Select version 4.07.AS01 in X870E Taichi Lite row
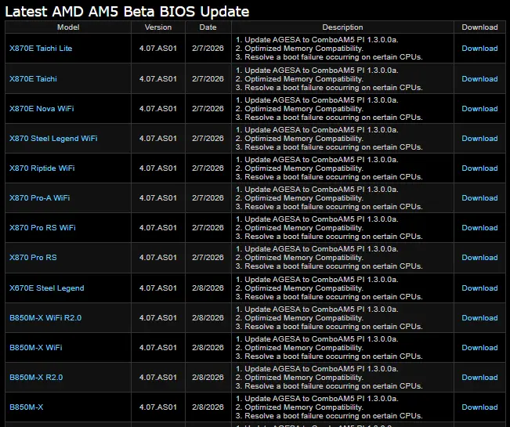 (158, 49)
